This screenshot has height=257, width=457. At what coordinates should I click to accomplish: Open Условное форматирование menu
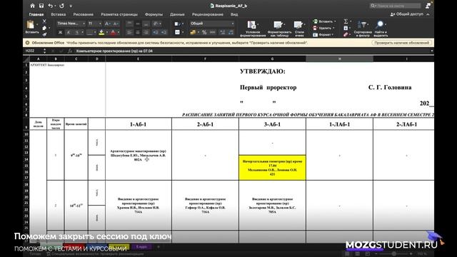point(252,29)
